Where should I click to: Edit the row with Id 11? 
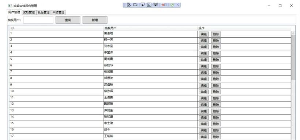point(204,98)
